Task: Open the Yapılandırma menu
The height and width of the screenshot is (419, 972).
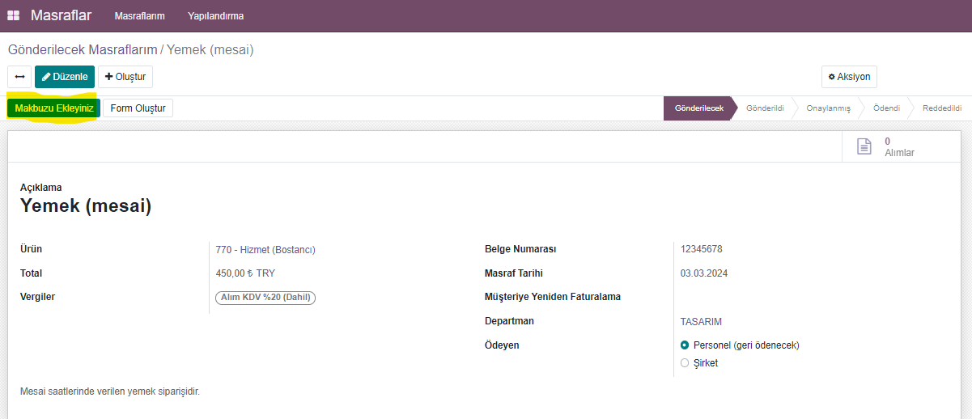Action: tap(215, 16)
